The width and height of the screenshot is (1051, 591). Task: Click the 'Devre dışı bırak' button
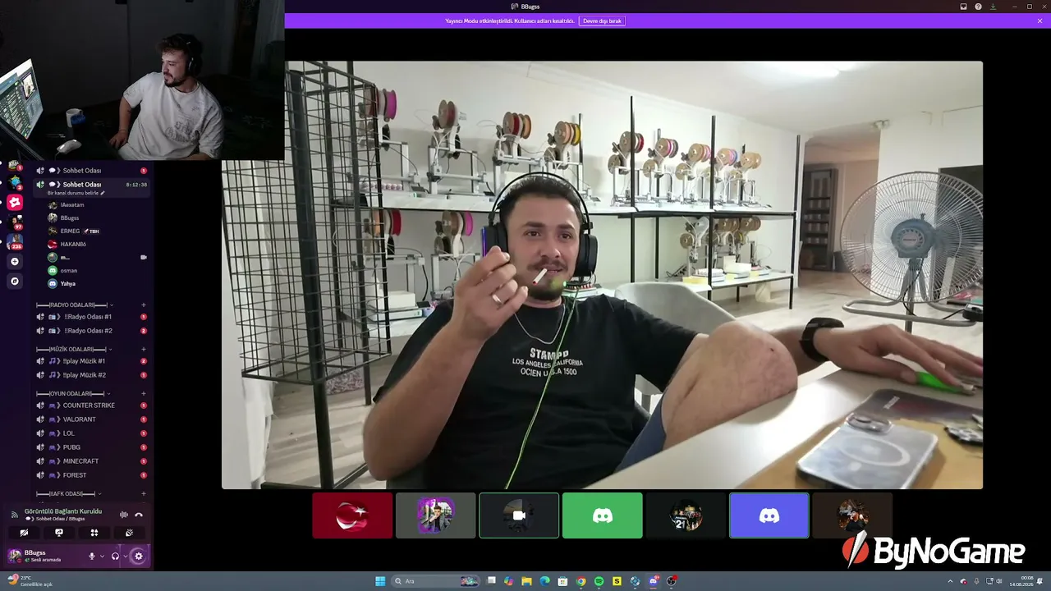pos(602,21)
